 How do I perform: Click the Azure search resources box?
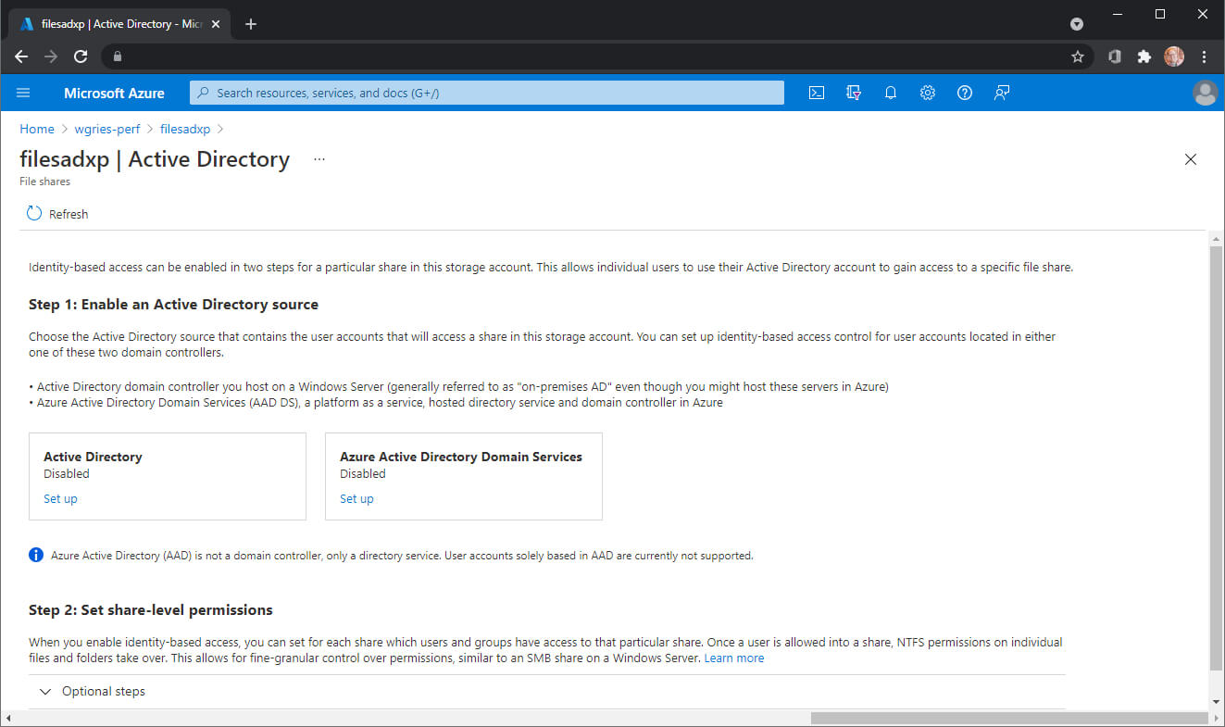pyautogui.click(x=487, y=93)
